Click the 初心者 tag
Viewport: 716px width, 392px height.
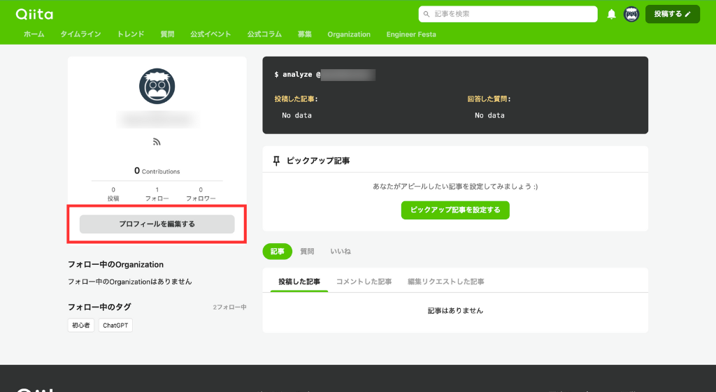pos(81,326)
